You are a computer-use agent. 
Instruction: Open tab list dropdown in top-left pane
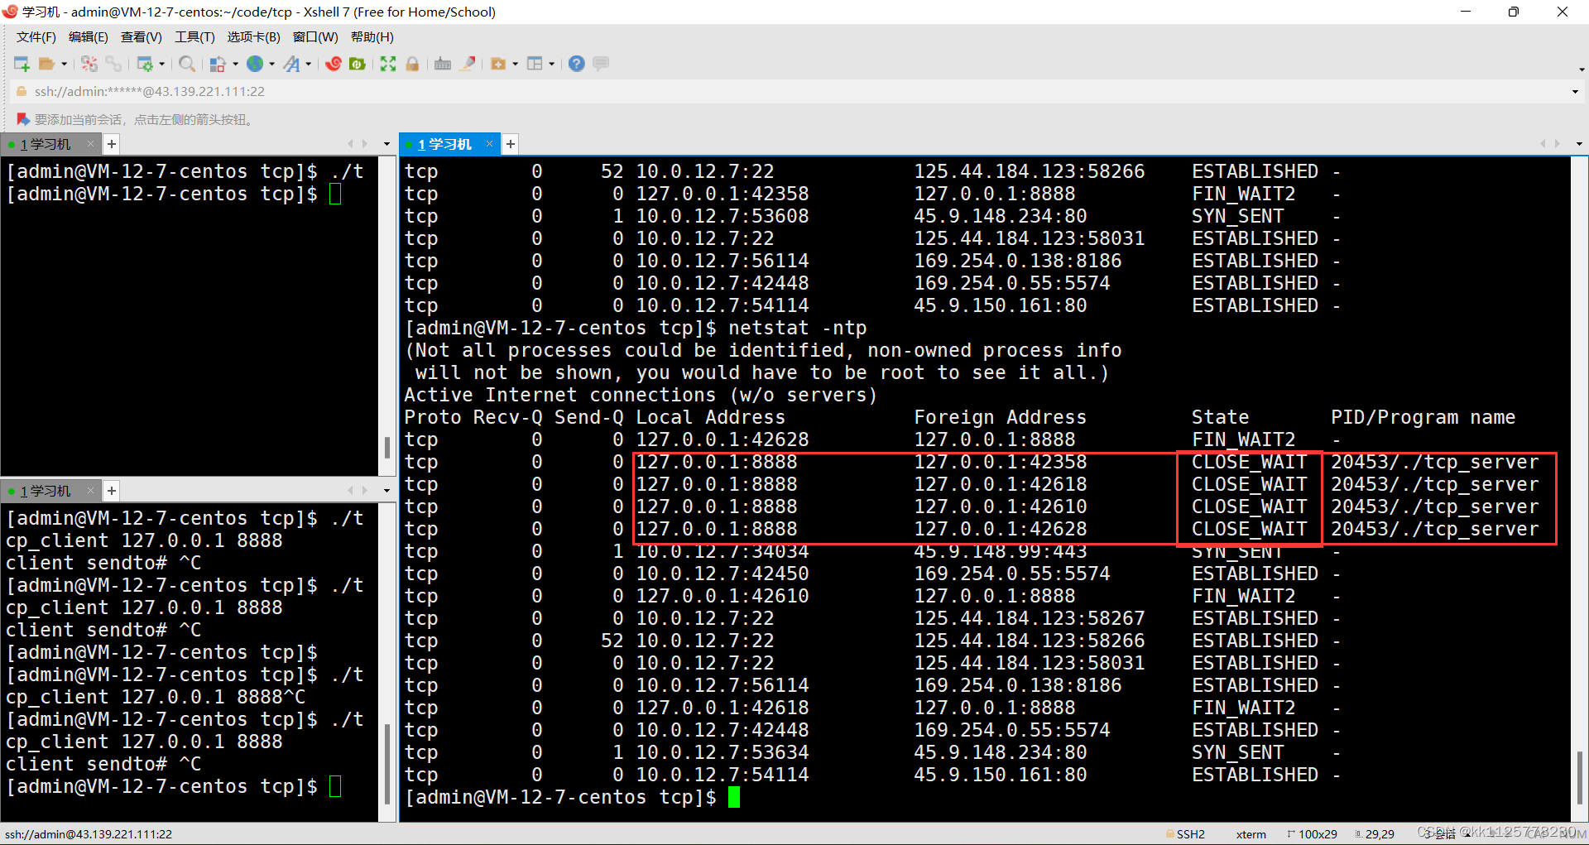click(x=386, y=144)
